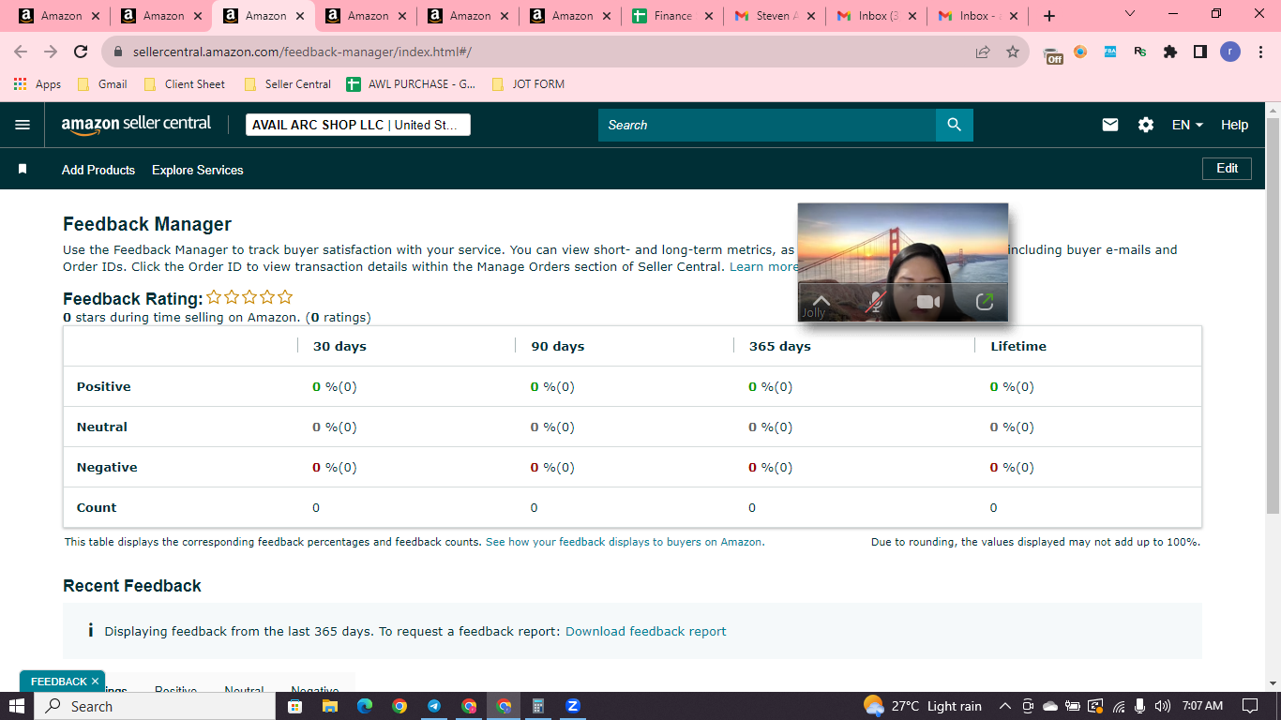
Task: Open File Explorer from the taskbar
Action: click(x=330, y=706)
